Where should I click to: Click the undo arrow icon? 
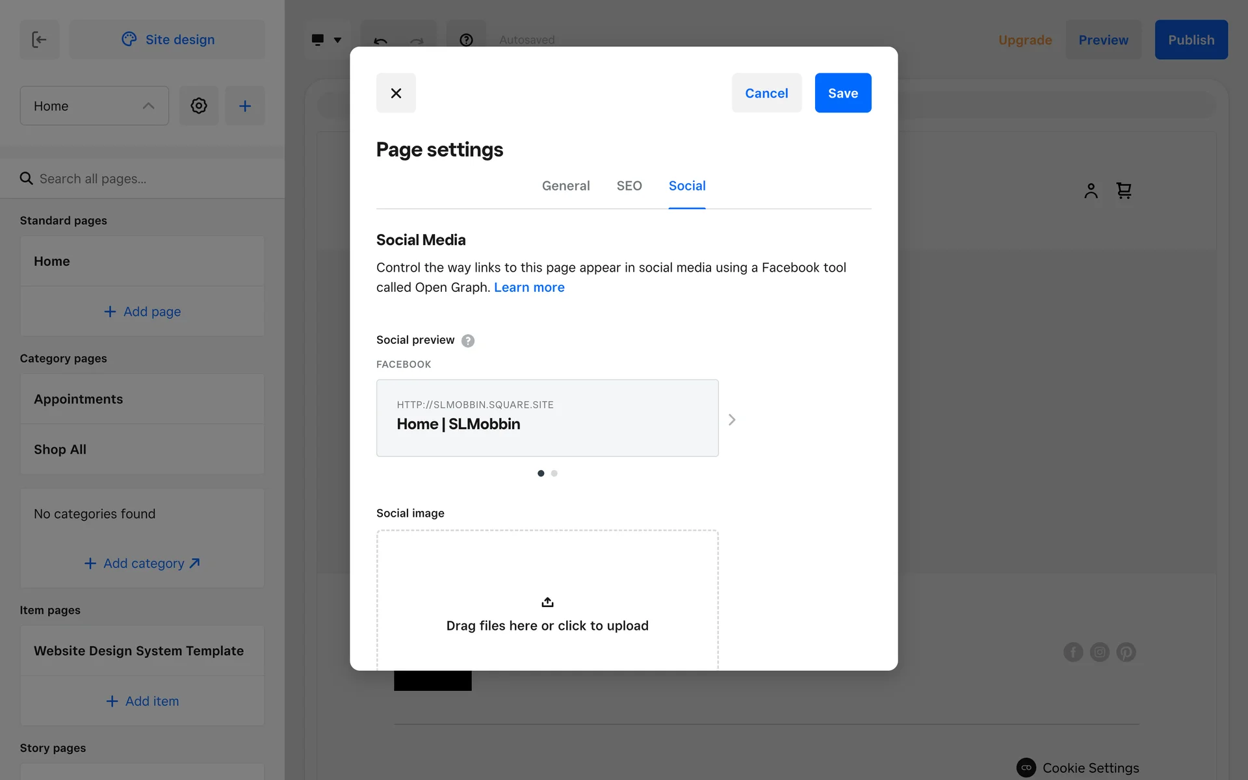tap(381, 41)
